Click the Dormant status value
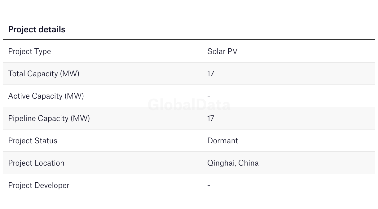Screen dimensions: 378x209 [223, 141]
